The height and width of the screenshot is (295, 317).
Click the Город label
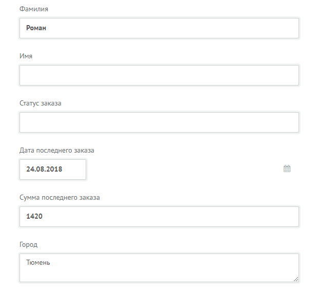click(x=29, y=245)
